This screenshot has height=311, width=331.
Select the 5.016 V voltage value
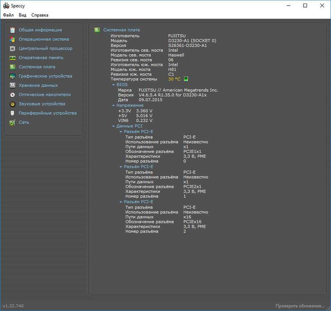coord(144,116)
